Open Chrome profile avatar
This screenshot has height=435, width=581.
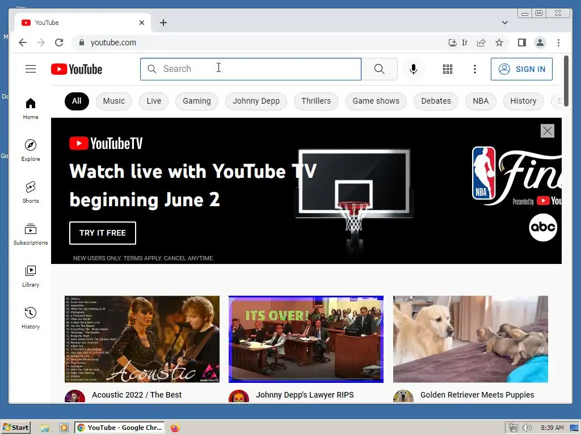(540, 42)
